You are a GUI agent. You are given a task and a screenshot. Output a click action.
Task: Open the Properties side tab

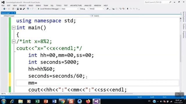[x=184, y=35]
